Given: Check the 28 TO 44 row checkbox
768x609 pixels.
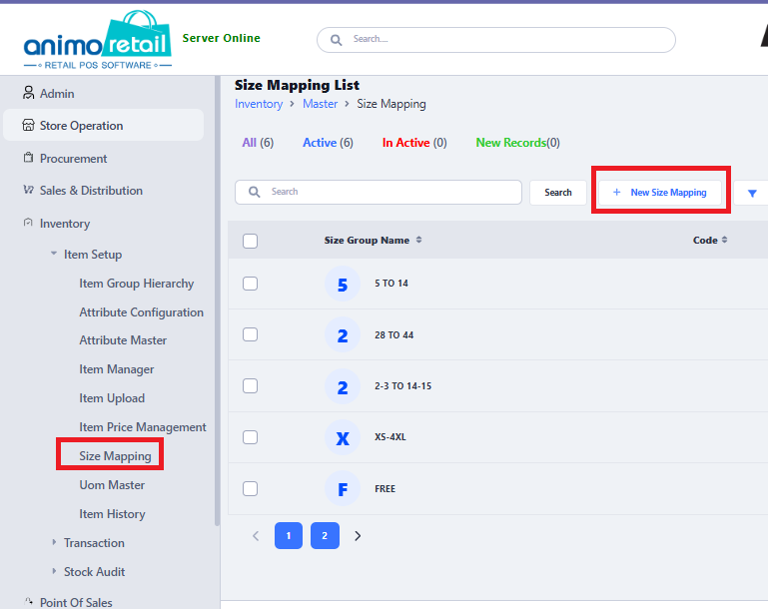Looking at the screenshot, I should [251, 334].
